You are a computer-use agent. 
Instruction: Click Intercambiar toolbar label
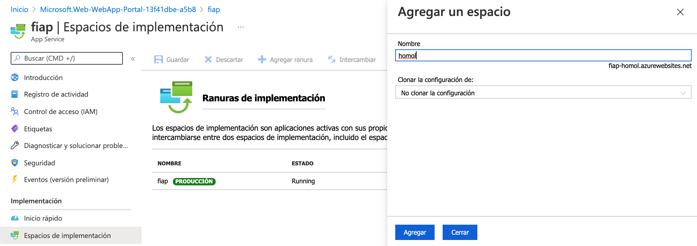pos(358,60)
